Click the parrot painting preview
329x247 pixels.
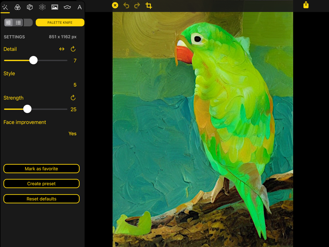click(203, 129)
